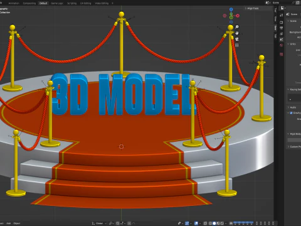Expand the Audio panel
The height and width of the screenshot is (226, 301).
point(288,107)
